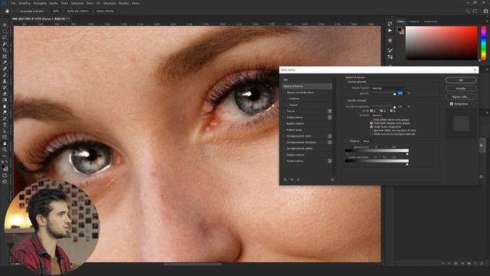This screenshot has height=276, width=490.
Task: Open the Modifica menu
Action: click(x=24, y=3)
